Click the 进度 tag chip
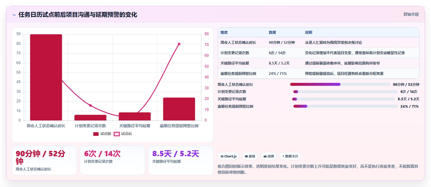This screenshot has width=431, height=187. pyautogui.click(x=269, y=156)
